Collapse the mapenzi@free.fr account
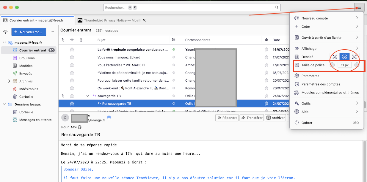 [x=4, y=43]
